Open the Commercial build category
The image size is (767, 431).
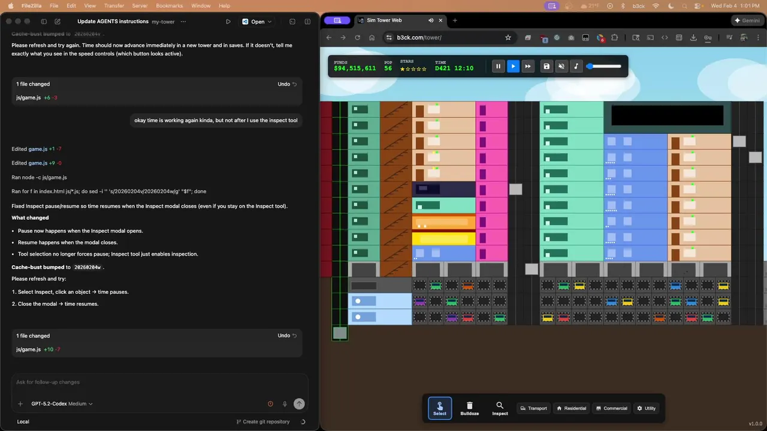[x=611, y=408]
